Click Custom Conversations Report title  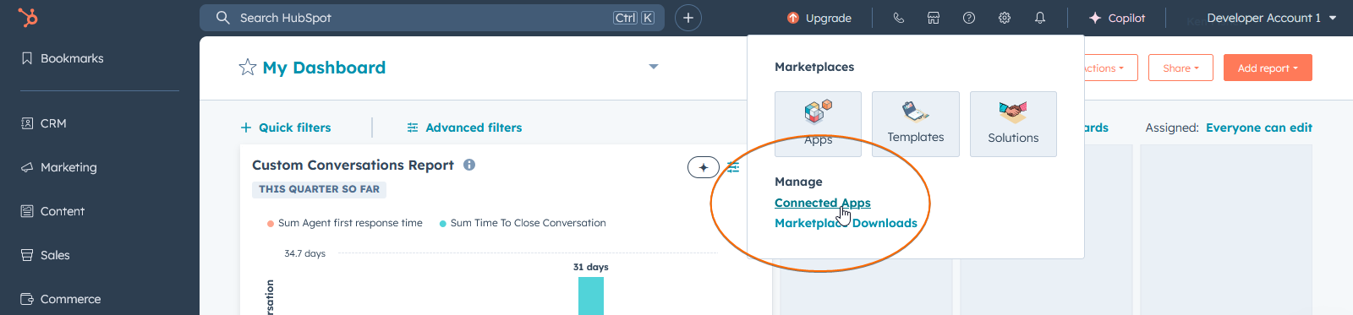pyautogui.click(x=353, y=165)
